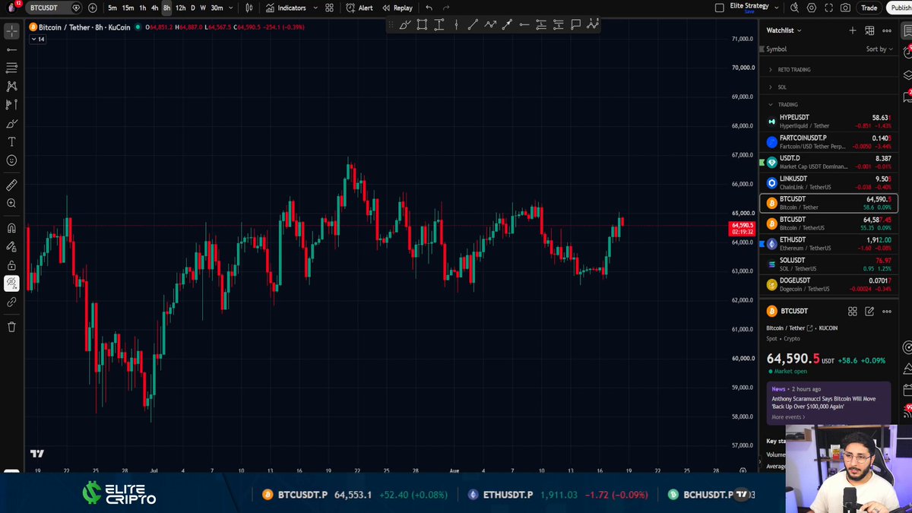Viewport: 912px width, 513px height.
Task: Activate the ruler measure tool
Action: pyautogui.click(x=11, y=185)
